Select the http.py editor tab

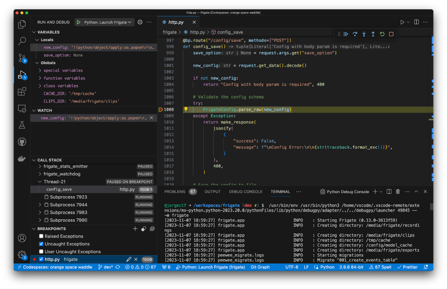[176, 22]
